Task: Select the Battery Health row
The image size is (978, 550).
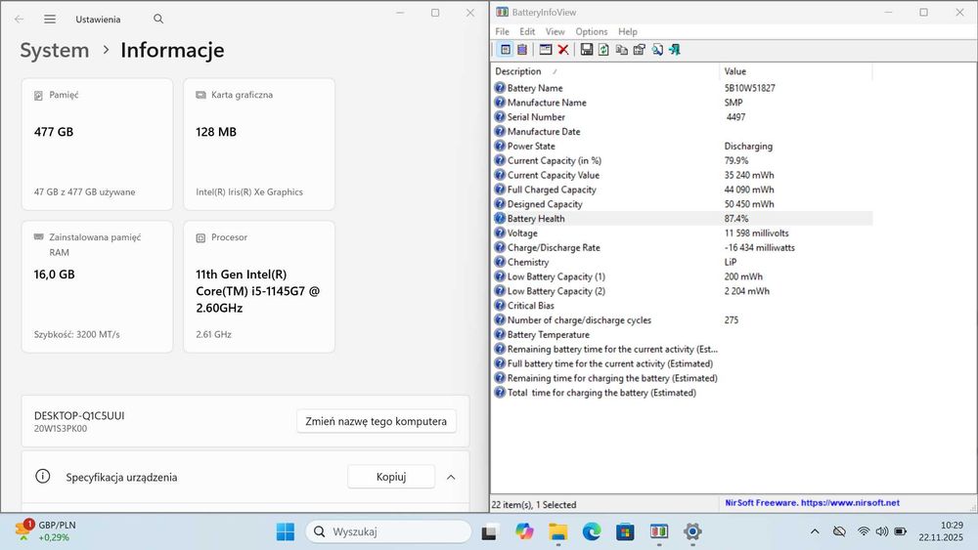Action: [x=683, y=219]
